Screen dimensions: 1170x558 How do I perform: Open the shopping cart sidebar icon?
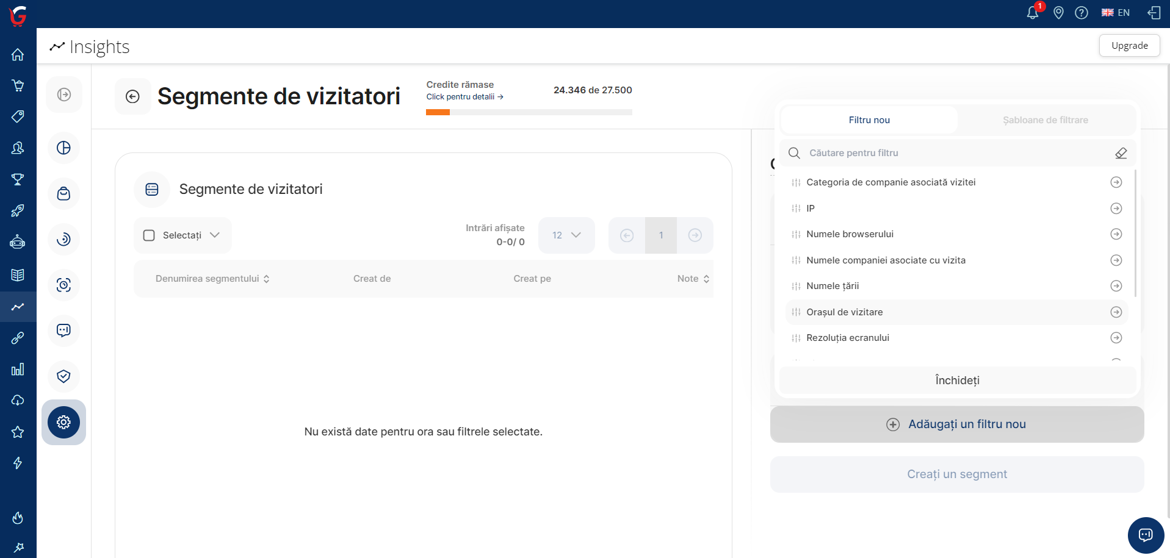click(18, 85)
